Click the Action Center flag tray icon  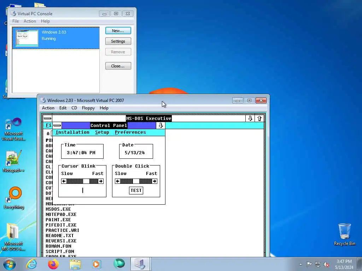309,264
